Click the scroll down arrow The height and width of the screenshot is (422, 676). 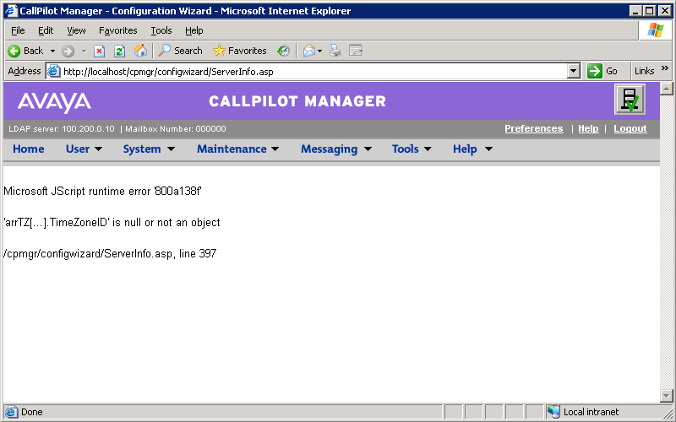pos(666,395)
